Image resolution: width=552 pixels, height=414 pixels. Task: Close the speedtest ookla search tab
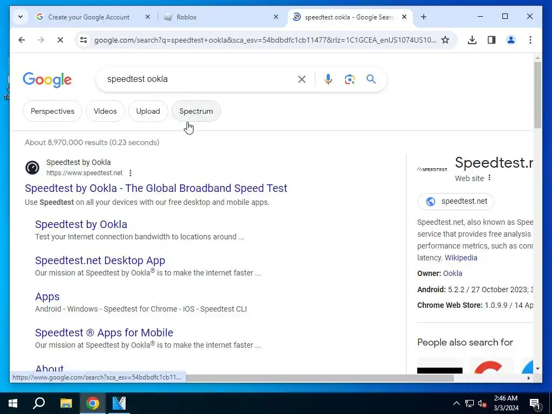tap(404, 17)
